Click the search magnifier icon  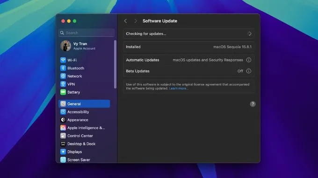[x=62, y=33]
